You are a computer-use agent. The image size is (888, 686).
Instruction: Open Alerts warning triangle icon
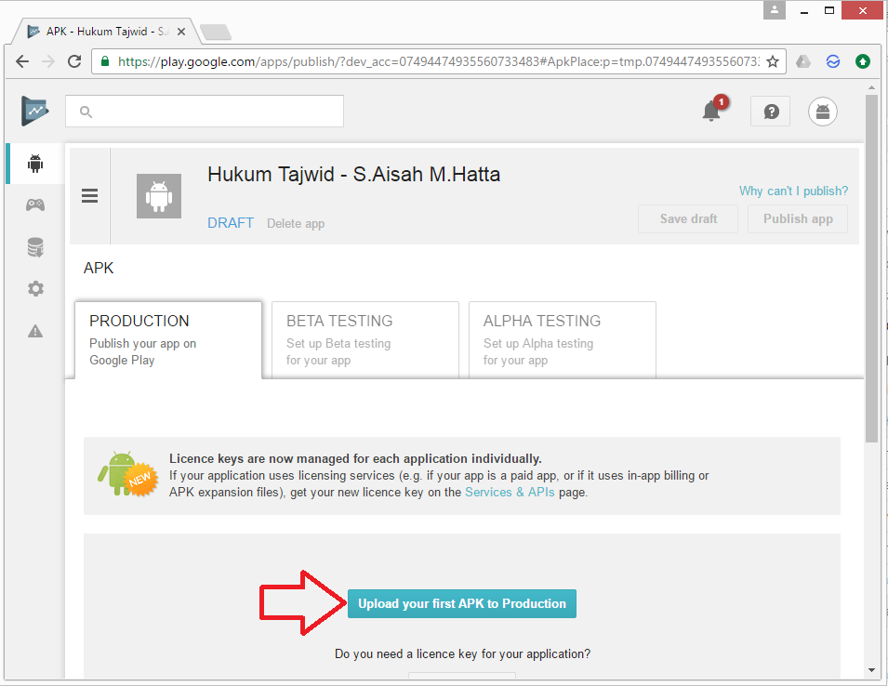35,331
